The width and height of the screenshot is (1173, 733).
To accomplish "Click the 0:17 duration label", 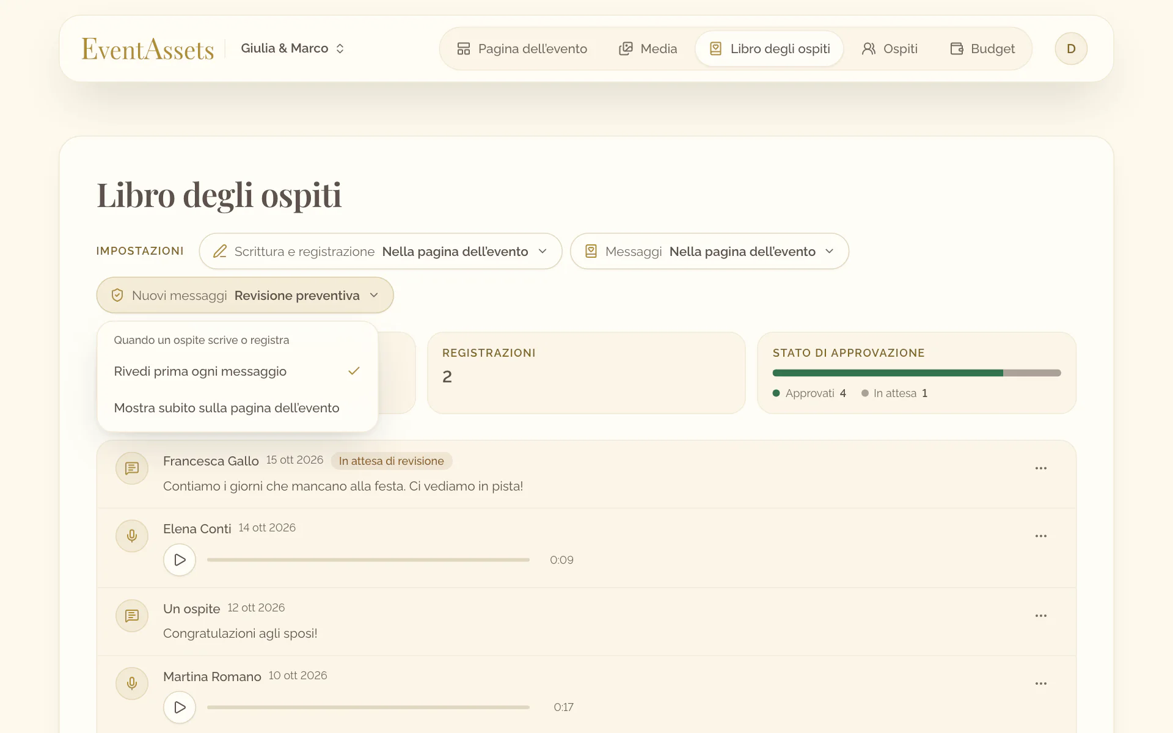I will pyautogui.click(x=563, y=707).
